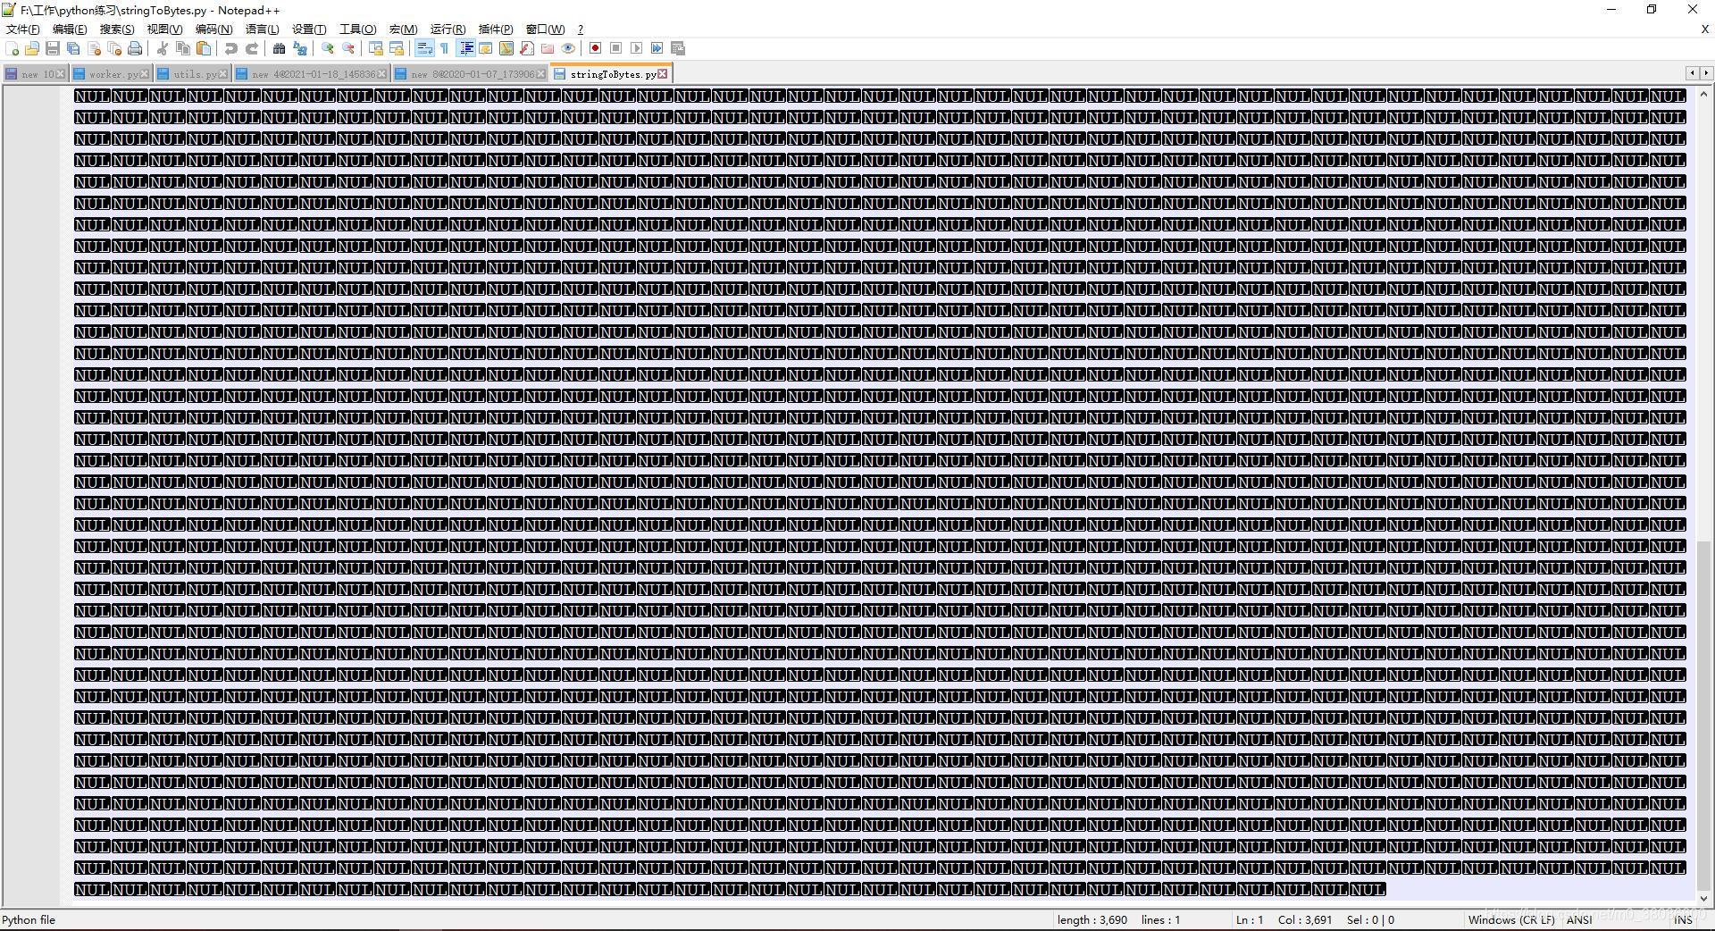Viewport: 1715px width, 931px height.
Task: Close all documents via toolbar icon
Action: (x=114, y=48)
